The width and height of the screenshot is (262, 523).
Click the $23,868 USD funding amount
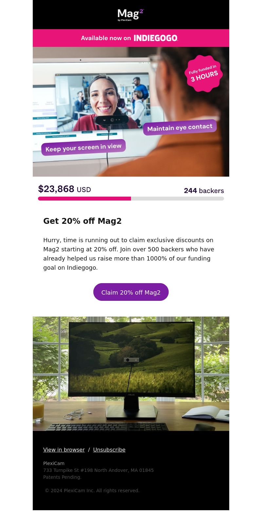point(65,189)
